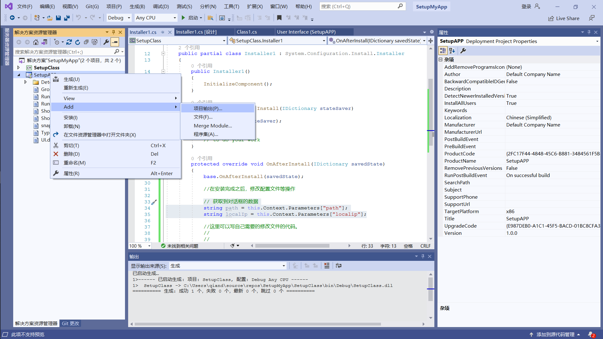Select 项目输出(P)... from the Add submenu
Image resolution: width=603 pixels, height=339 pixels.
(x=208, y=108)
